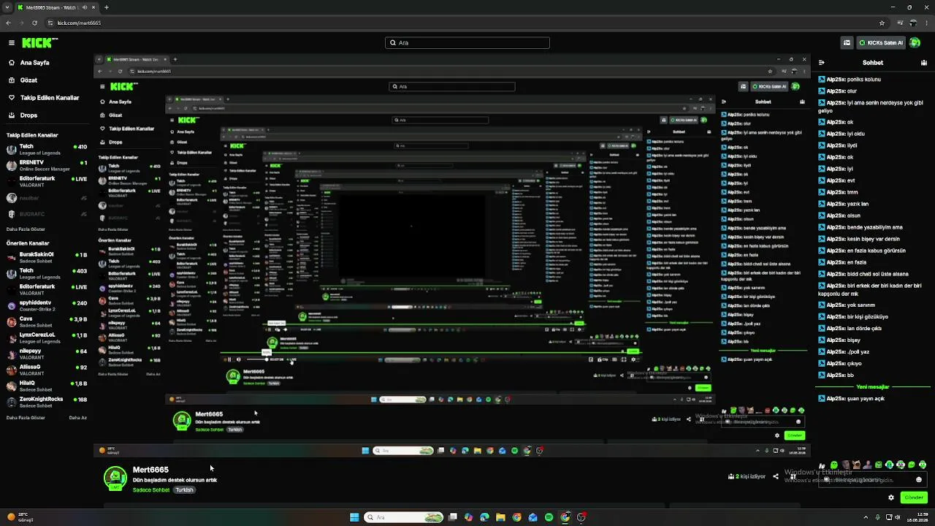Open ZeroKnightRocks channel from the sidebar

pyautogui.click(x=45, y=402)
